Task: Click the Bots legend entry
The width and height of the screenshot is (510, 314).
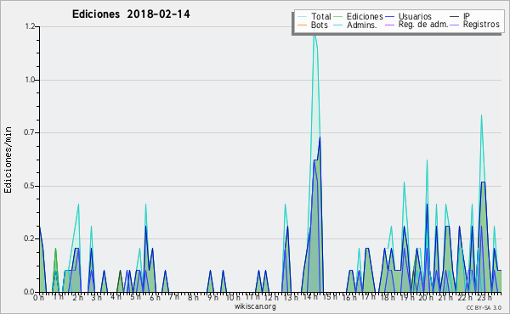Action: [313, 25]
